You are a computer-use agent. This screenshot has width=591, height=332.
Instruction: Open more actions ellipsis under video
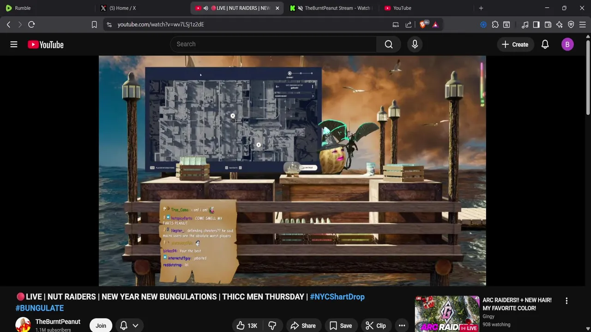point(402,326)
